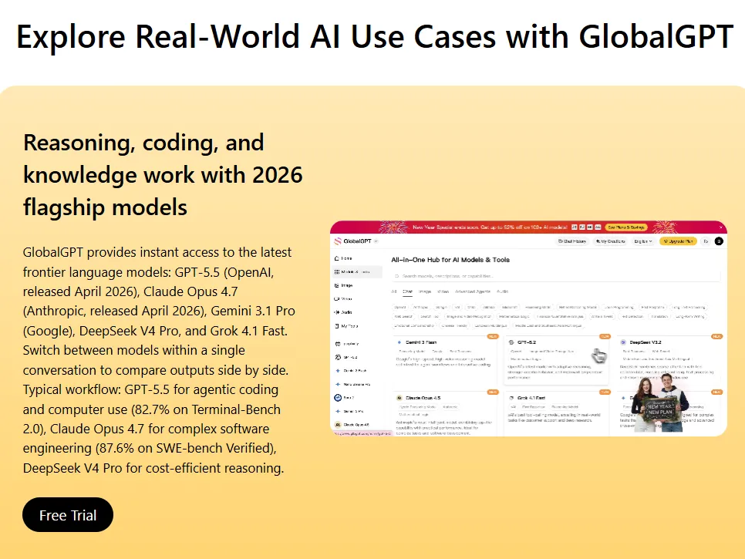This screenshot has width=745, height=559.
Task: Click the GPT-5.2 card icon in the preview
Action: coord(511,342)
